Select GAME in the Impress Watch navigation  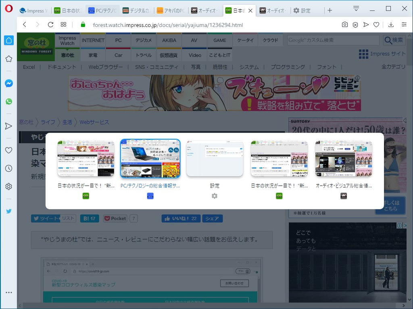coord(219,40)
